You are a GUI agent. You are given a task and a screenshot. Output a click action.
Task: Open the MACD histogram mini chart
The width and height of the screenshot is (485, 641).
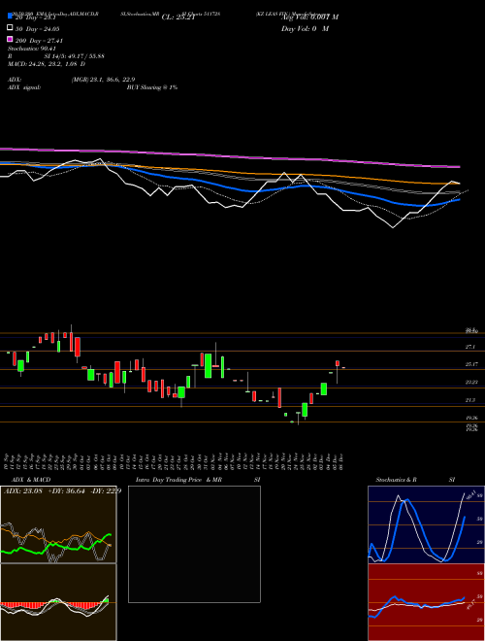58,602
